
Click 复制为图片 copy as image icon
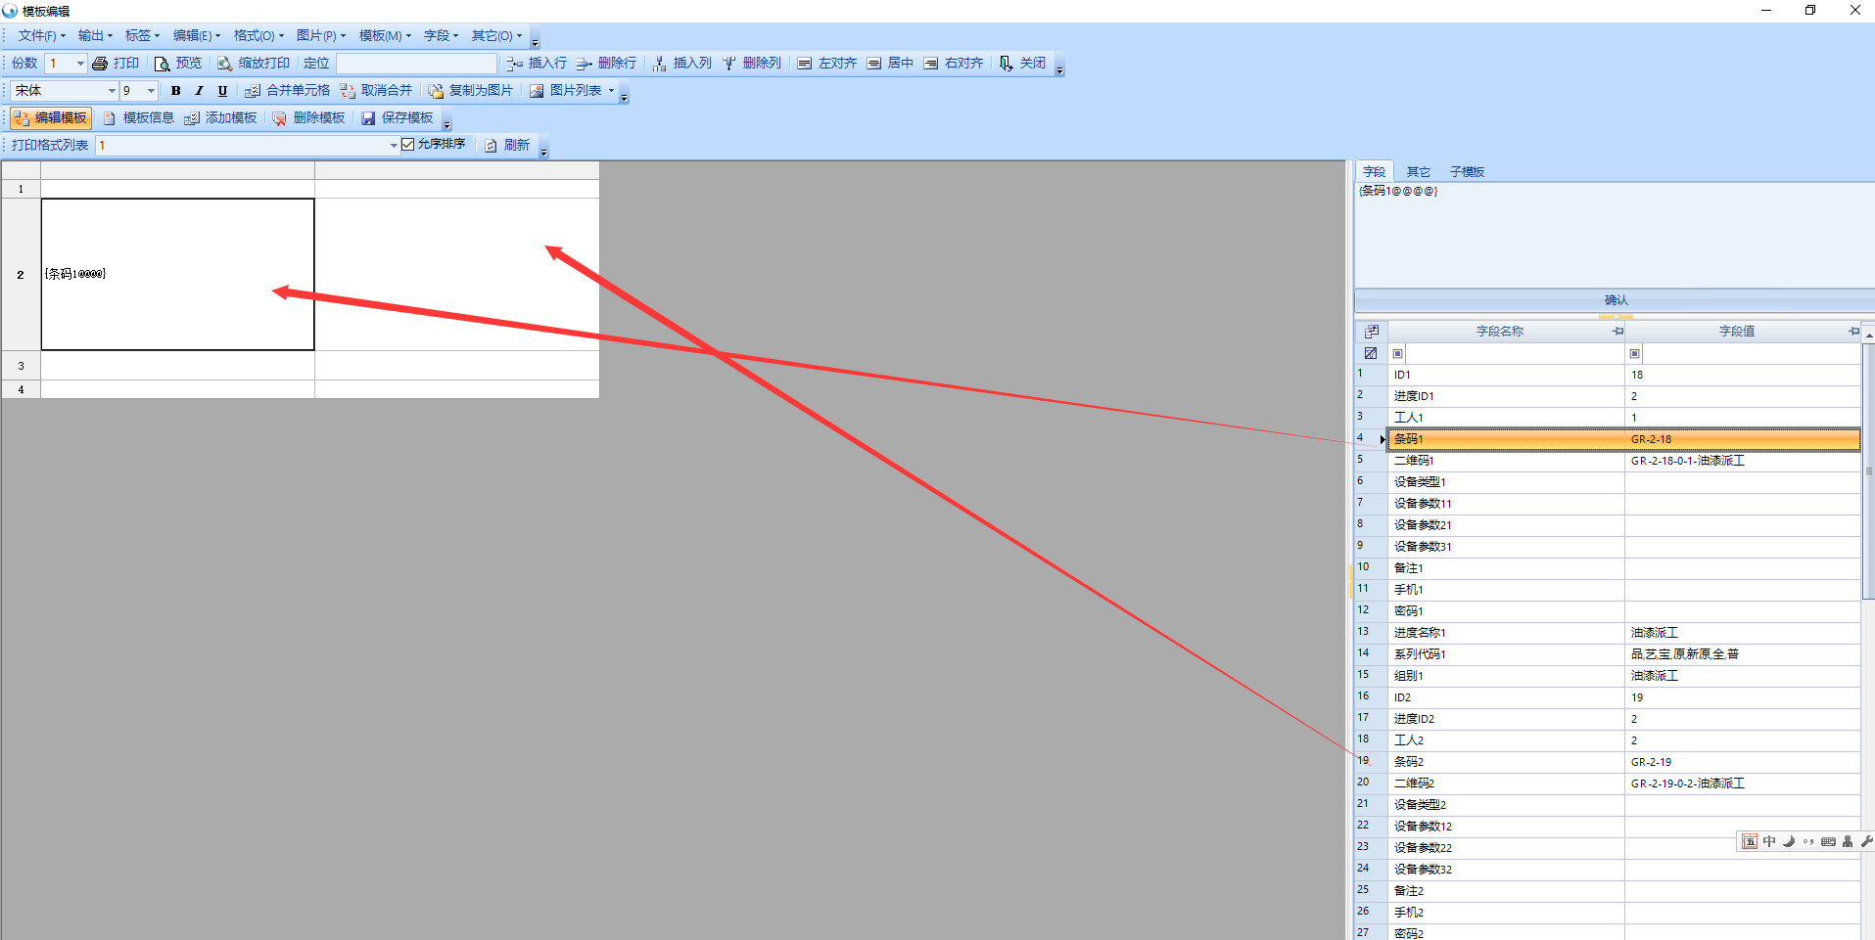click(x=436, y=91)
